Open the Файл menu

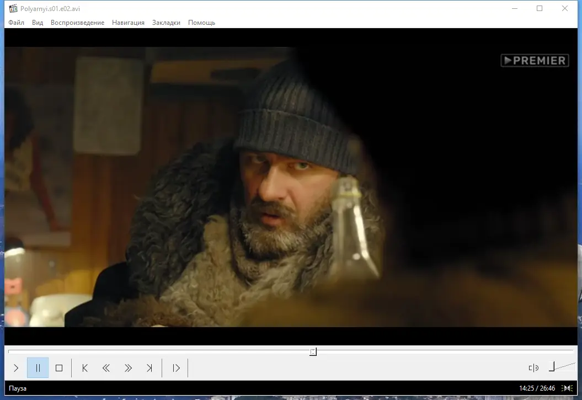17,23
